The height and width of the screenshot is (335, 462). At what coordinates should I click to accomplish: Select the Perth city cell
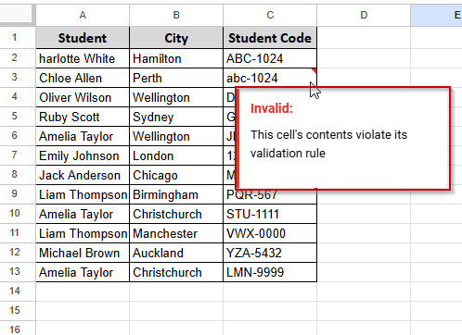(x=176, y=78)
